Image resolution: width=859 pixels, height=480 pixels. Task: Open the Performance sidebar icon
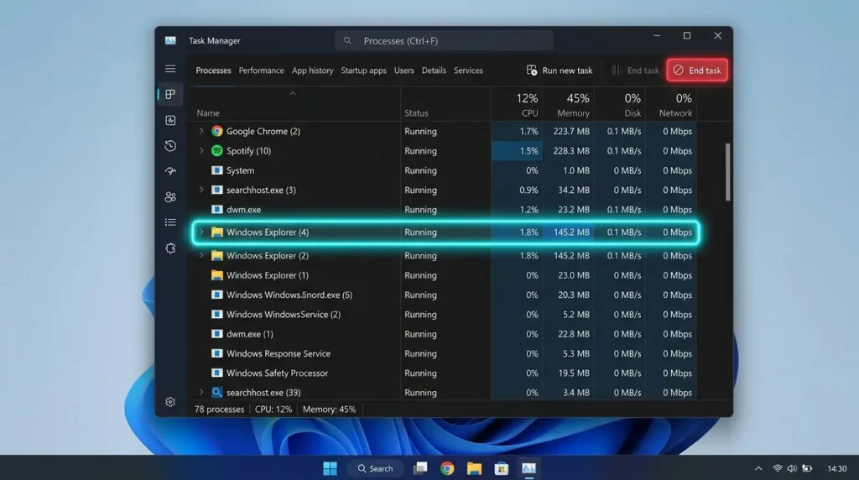click(x=170, y=121)
